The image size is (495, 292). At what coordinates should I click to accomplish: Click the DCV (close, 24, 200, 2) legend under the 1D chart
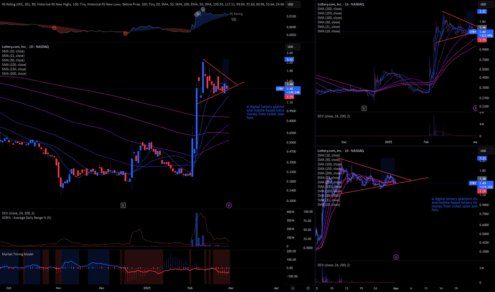click(x=18, y=213)
